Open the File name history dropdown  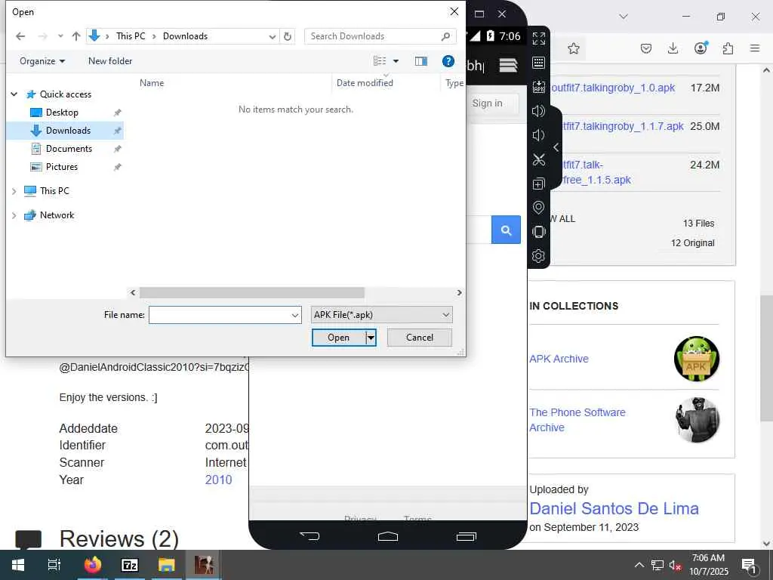295,315
